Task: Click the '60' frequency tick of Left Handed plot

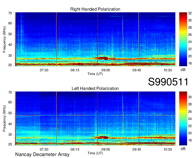Action: coord(10,102)
